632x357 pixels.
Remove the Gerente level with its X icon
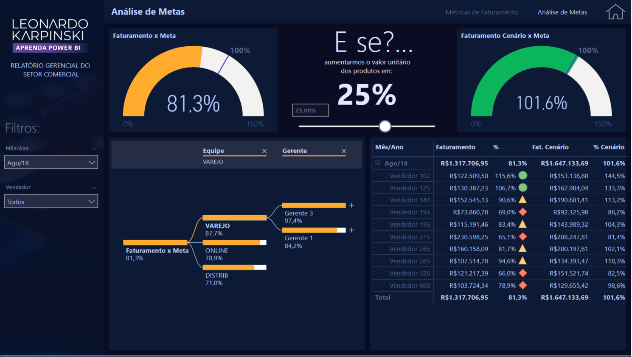[x=344, y=151]
